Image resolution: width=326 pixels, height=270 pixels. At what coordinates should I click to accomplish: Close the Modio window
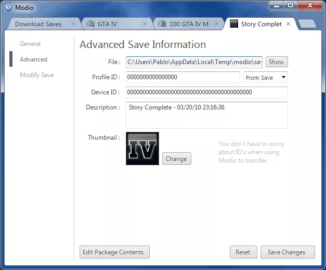click(x=310, y=5)
